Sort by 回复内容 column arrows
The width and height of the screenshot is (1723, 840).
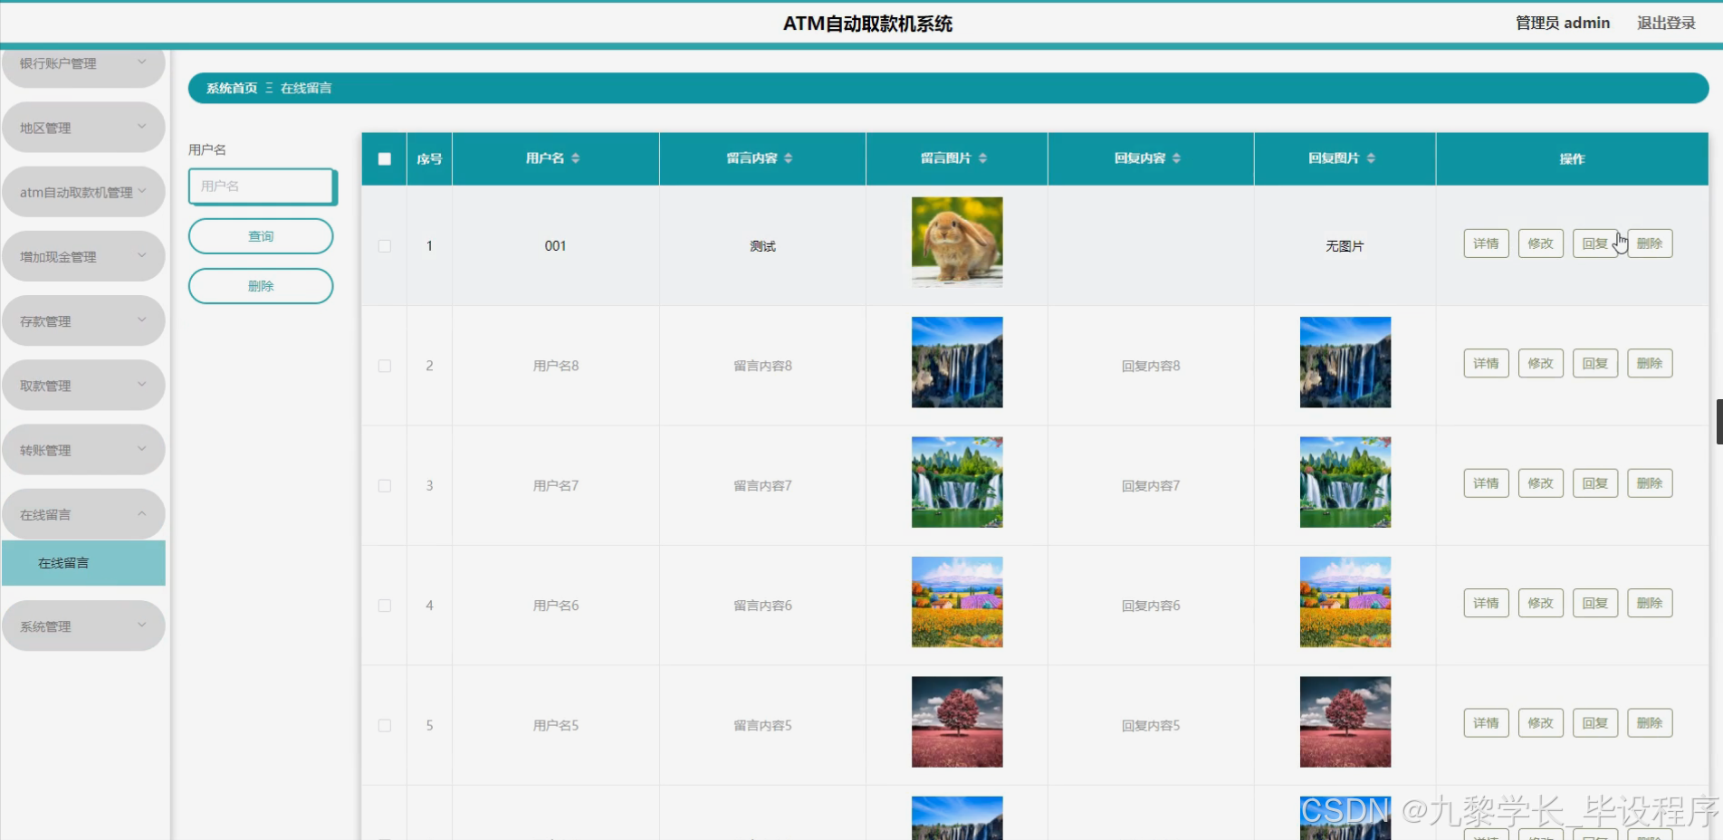(1176, 158)
